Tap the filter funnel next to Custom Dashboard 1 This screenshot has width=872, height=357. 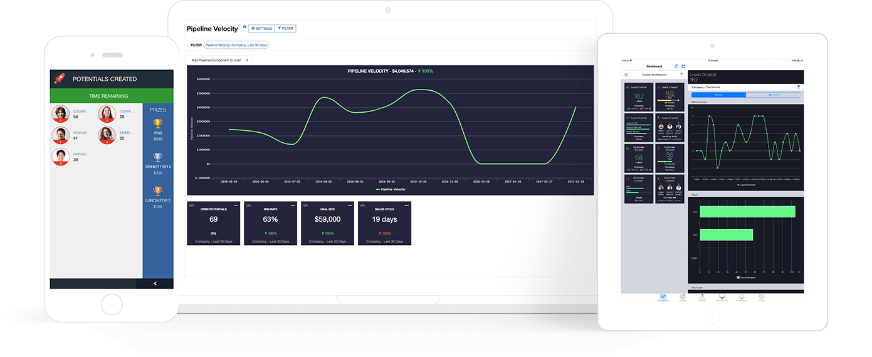[x=681, y=75]
